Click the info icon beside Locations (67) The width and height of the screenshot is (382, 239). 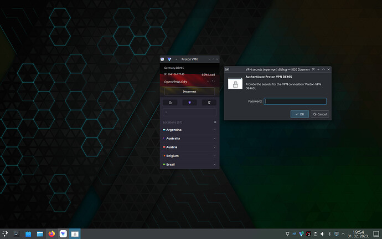pyautogui.click(x=215, y=122)
